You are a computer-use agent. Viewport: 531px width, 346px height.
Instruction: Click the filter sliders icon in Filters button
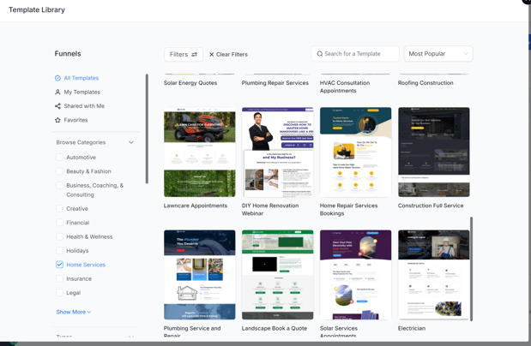point(194,55)
